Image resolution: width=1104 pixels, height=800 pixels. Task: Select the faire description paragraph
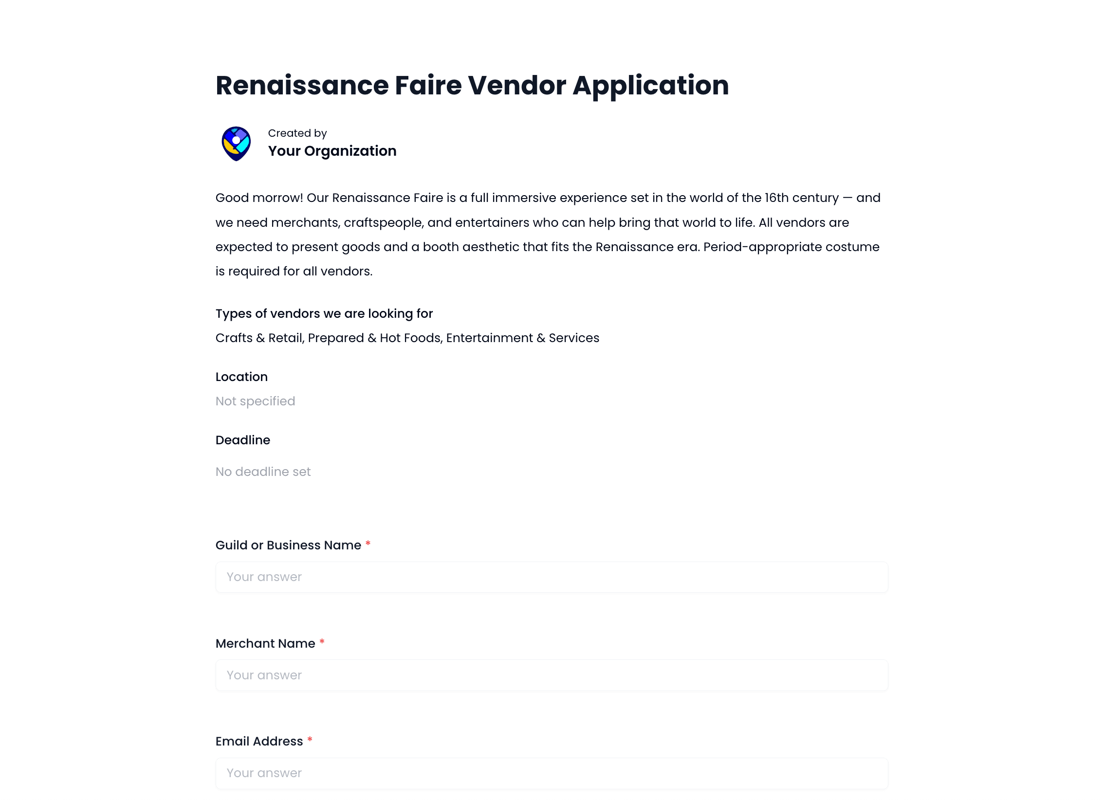click(x=548, y=234)
